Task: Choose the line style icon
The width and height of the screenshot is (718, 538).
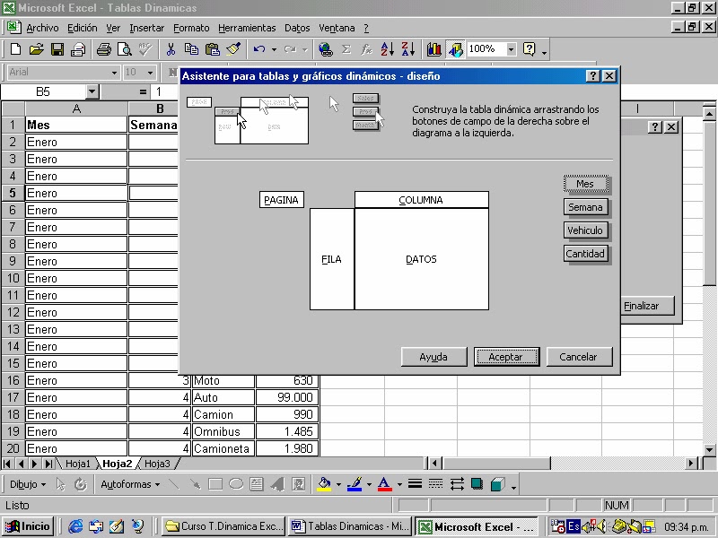Action: (x=415, y=484)
